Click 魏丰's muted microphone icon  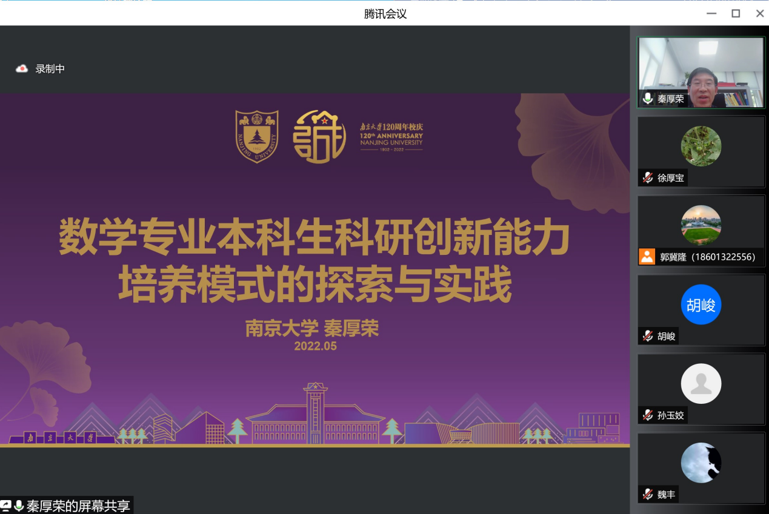coord(648,495)
